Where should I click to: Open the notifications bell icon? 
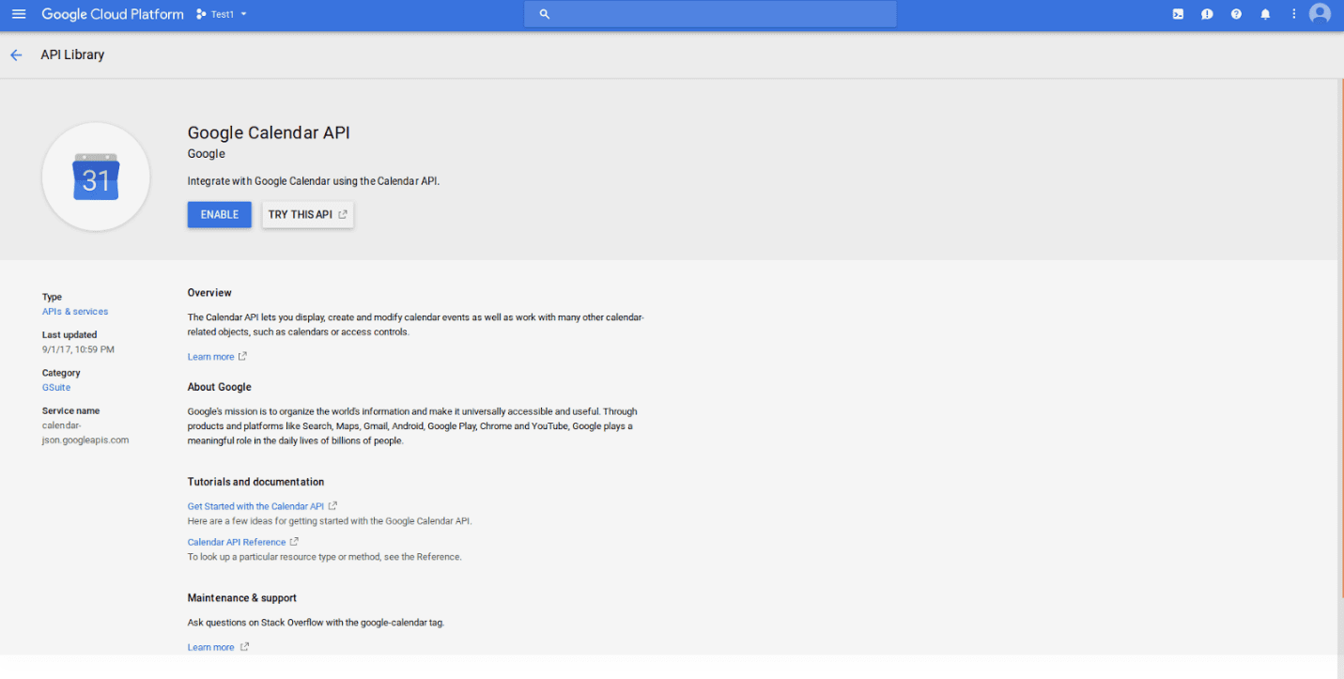(1265, 14)
